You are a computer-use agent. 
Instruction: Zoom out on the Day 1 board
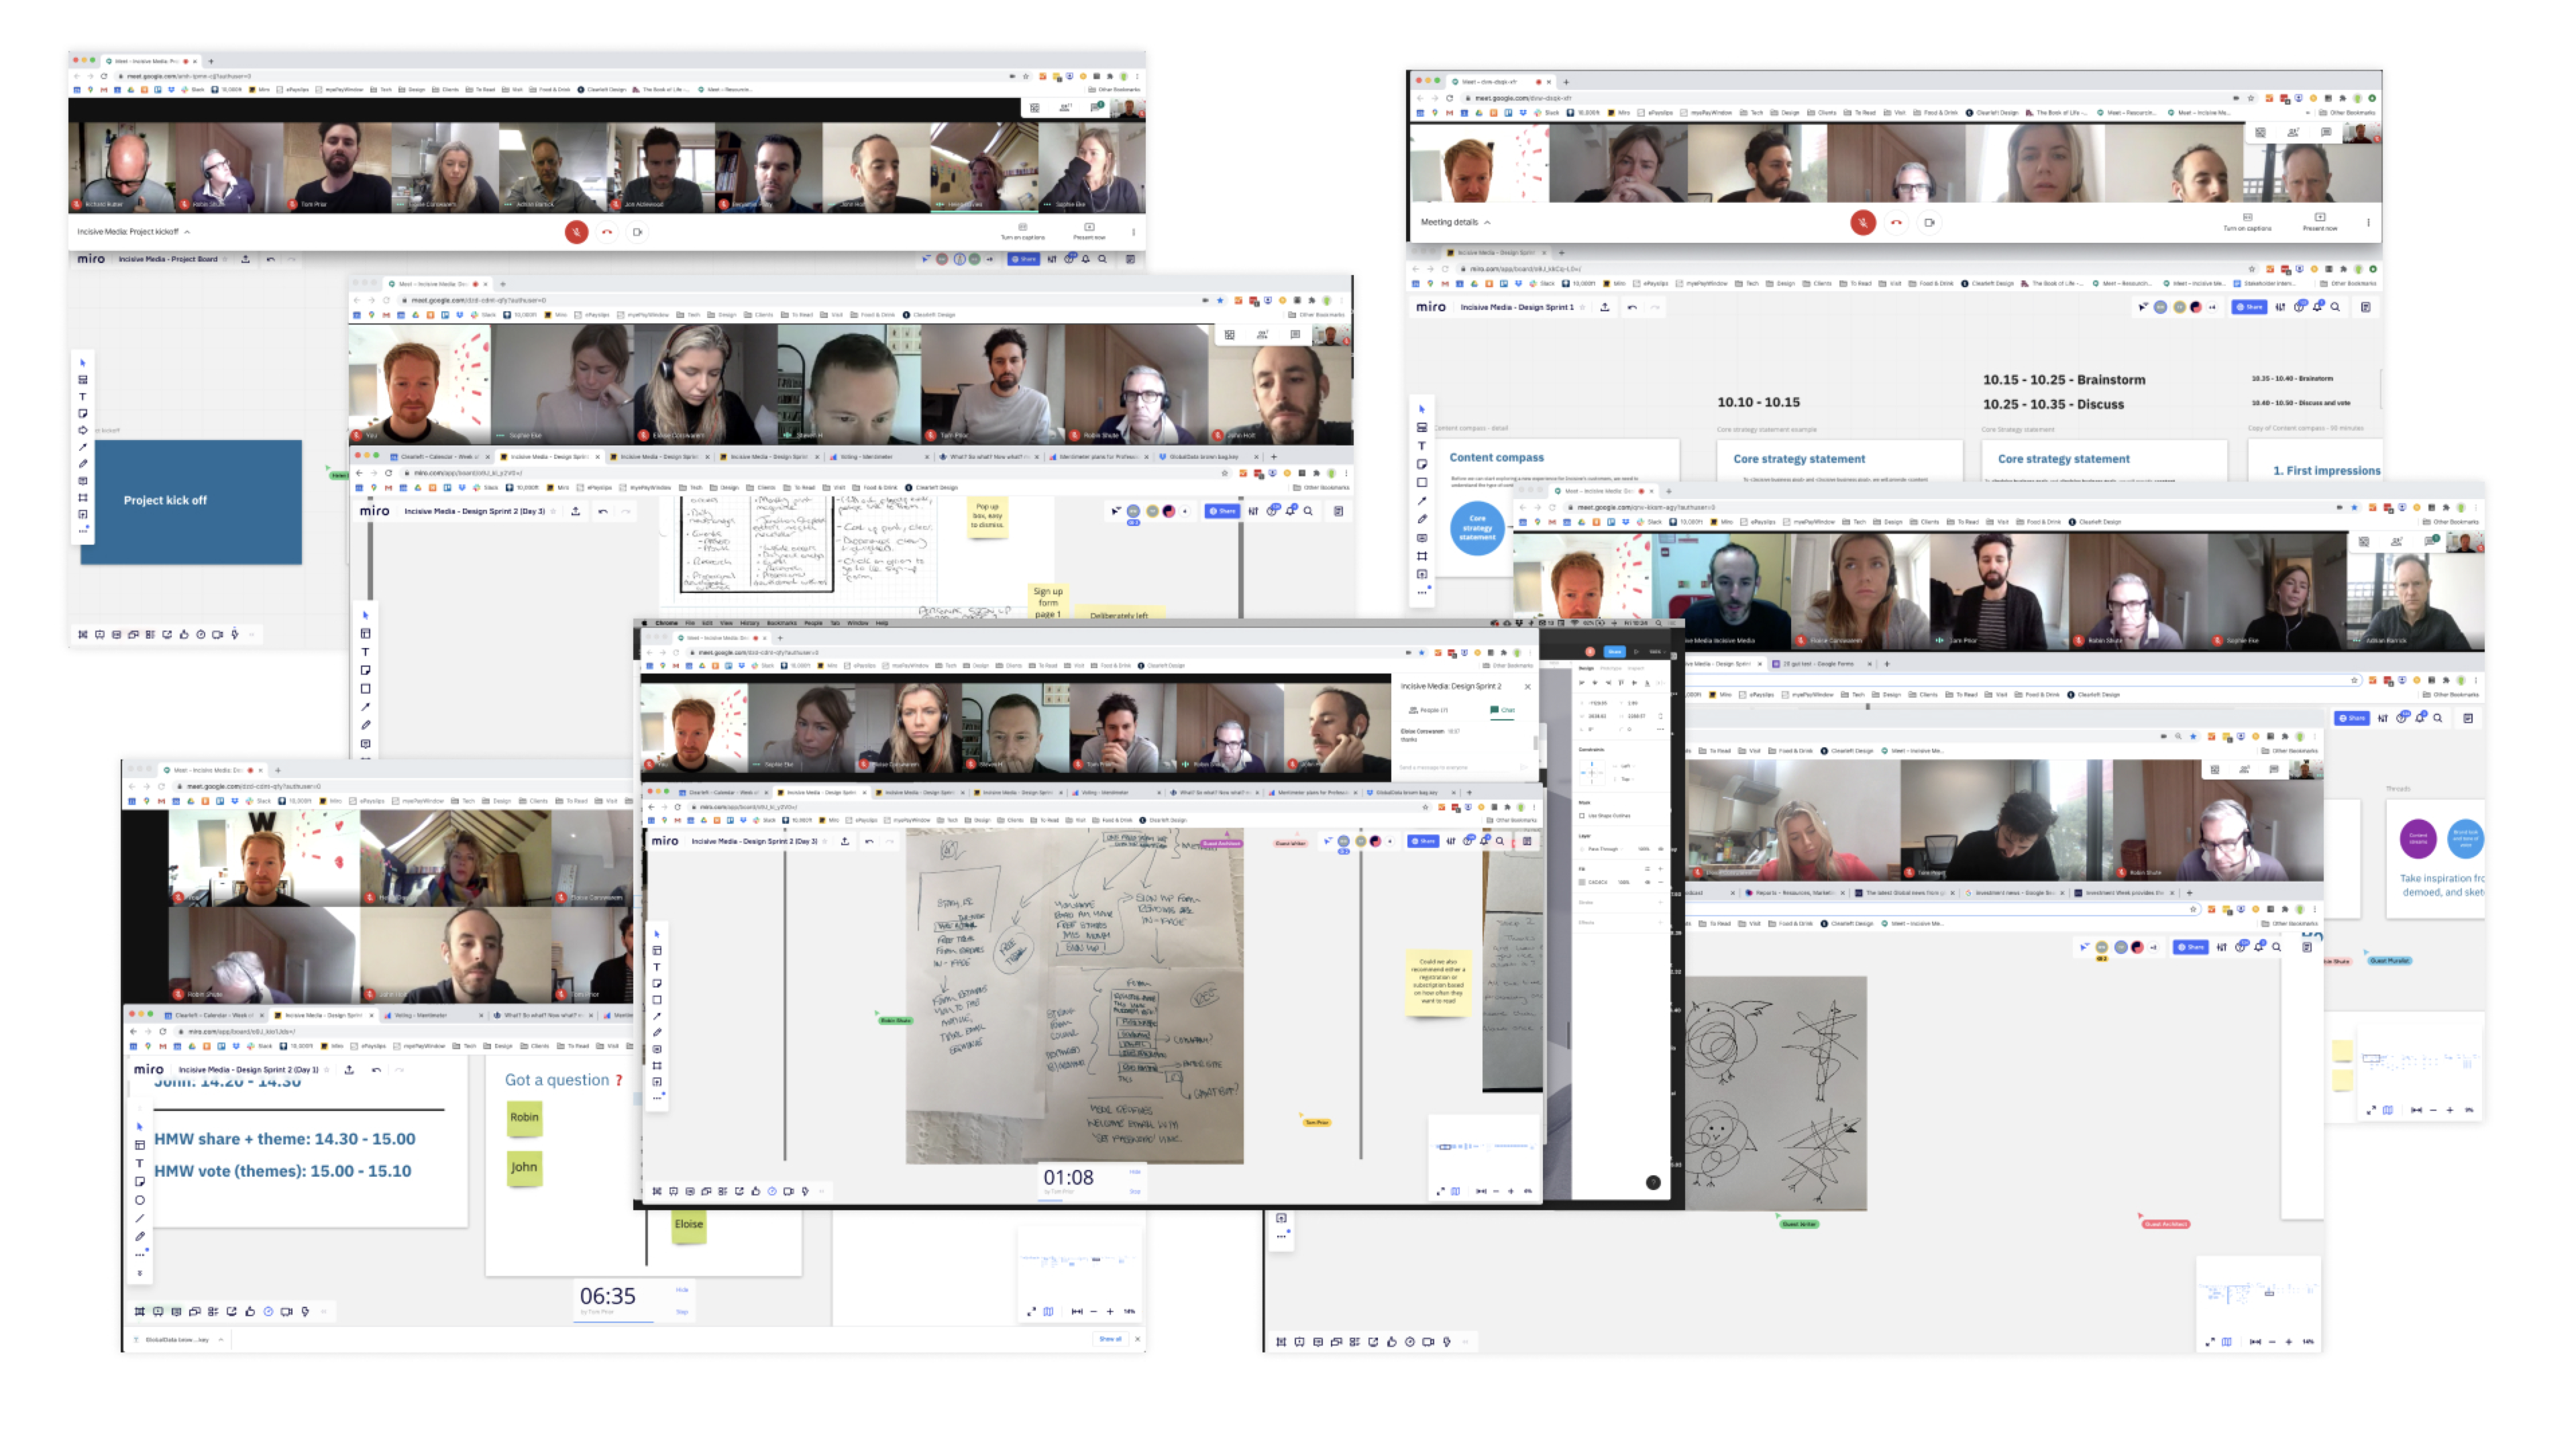pyautogui.click(x=1093, y=1311)
